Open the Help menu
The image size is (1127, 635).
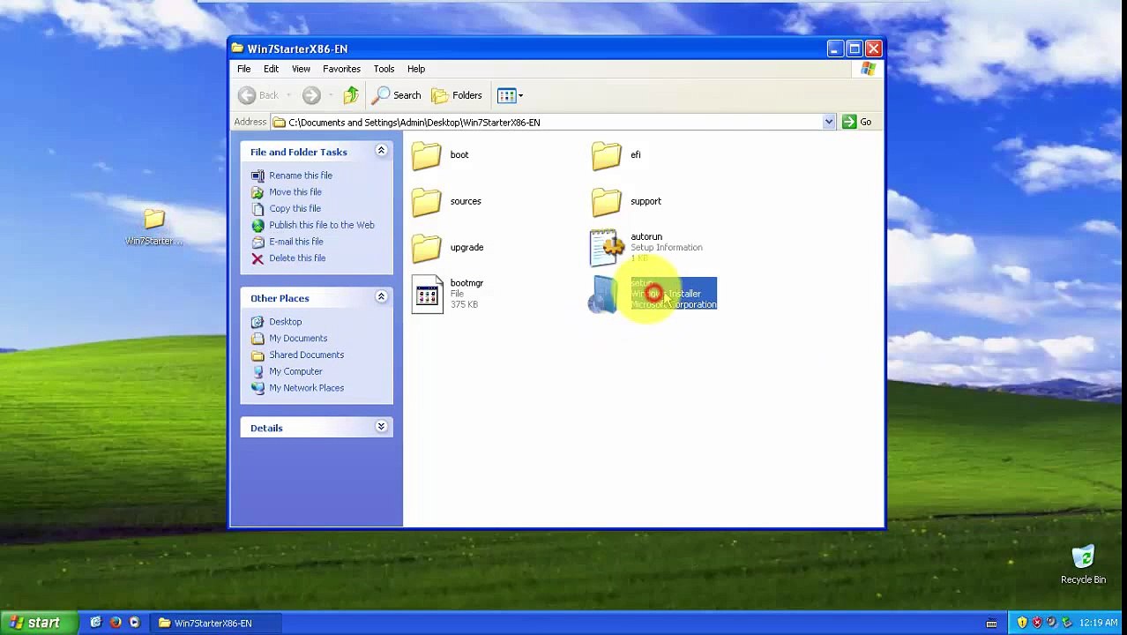pyautogui.click(x=416, y=69)
